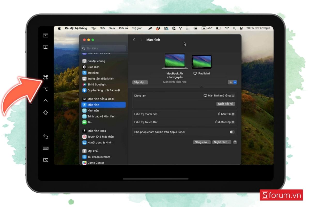
Task: Tap the Show Dock sidebar icon
Action: tap(46, 47)
